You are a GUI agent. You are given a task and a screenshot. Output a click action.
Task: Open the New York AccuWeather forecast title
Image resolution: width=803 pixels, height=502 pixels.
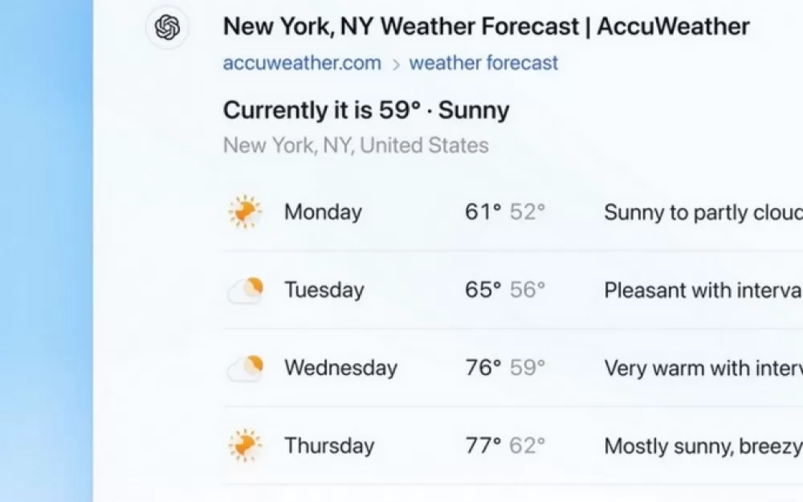tap(486, 27)
